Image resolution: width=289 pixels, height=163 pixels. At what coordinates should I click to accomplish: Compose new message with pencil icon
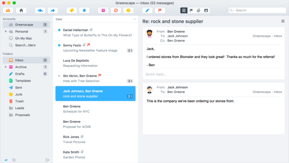point(147,10)
